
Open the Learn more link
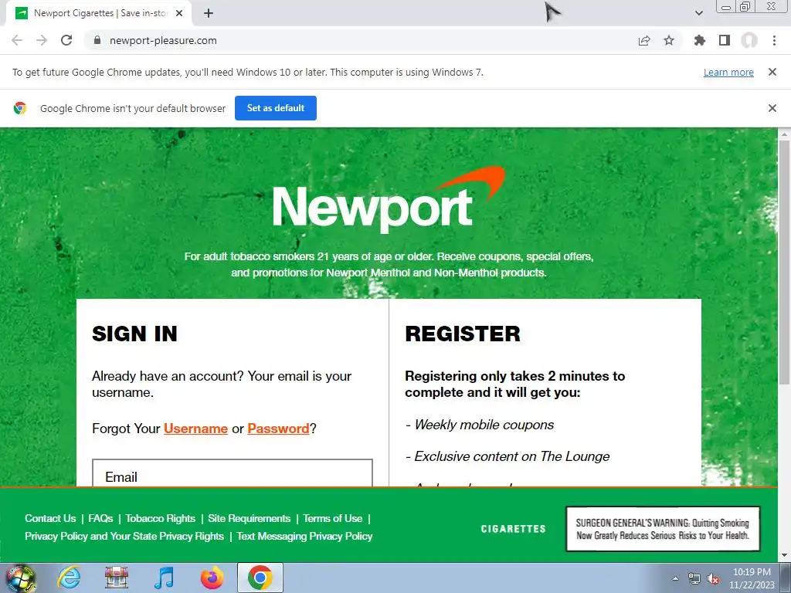tap(728, 72)
